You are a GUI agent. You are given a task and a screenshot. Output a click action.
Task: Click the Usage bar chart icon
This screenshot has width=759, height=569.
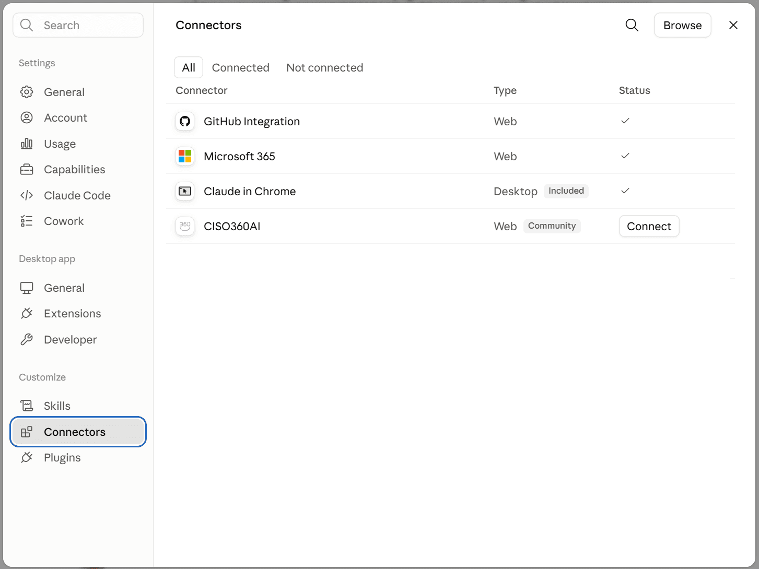27,144
